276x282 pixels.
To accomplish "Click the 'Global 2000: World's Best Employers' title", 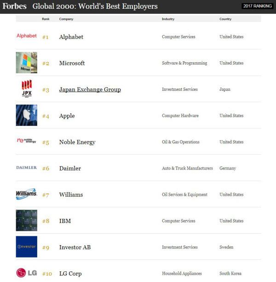I will [95, 6].
